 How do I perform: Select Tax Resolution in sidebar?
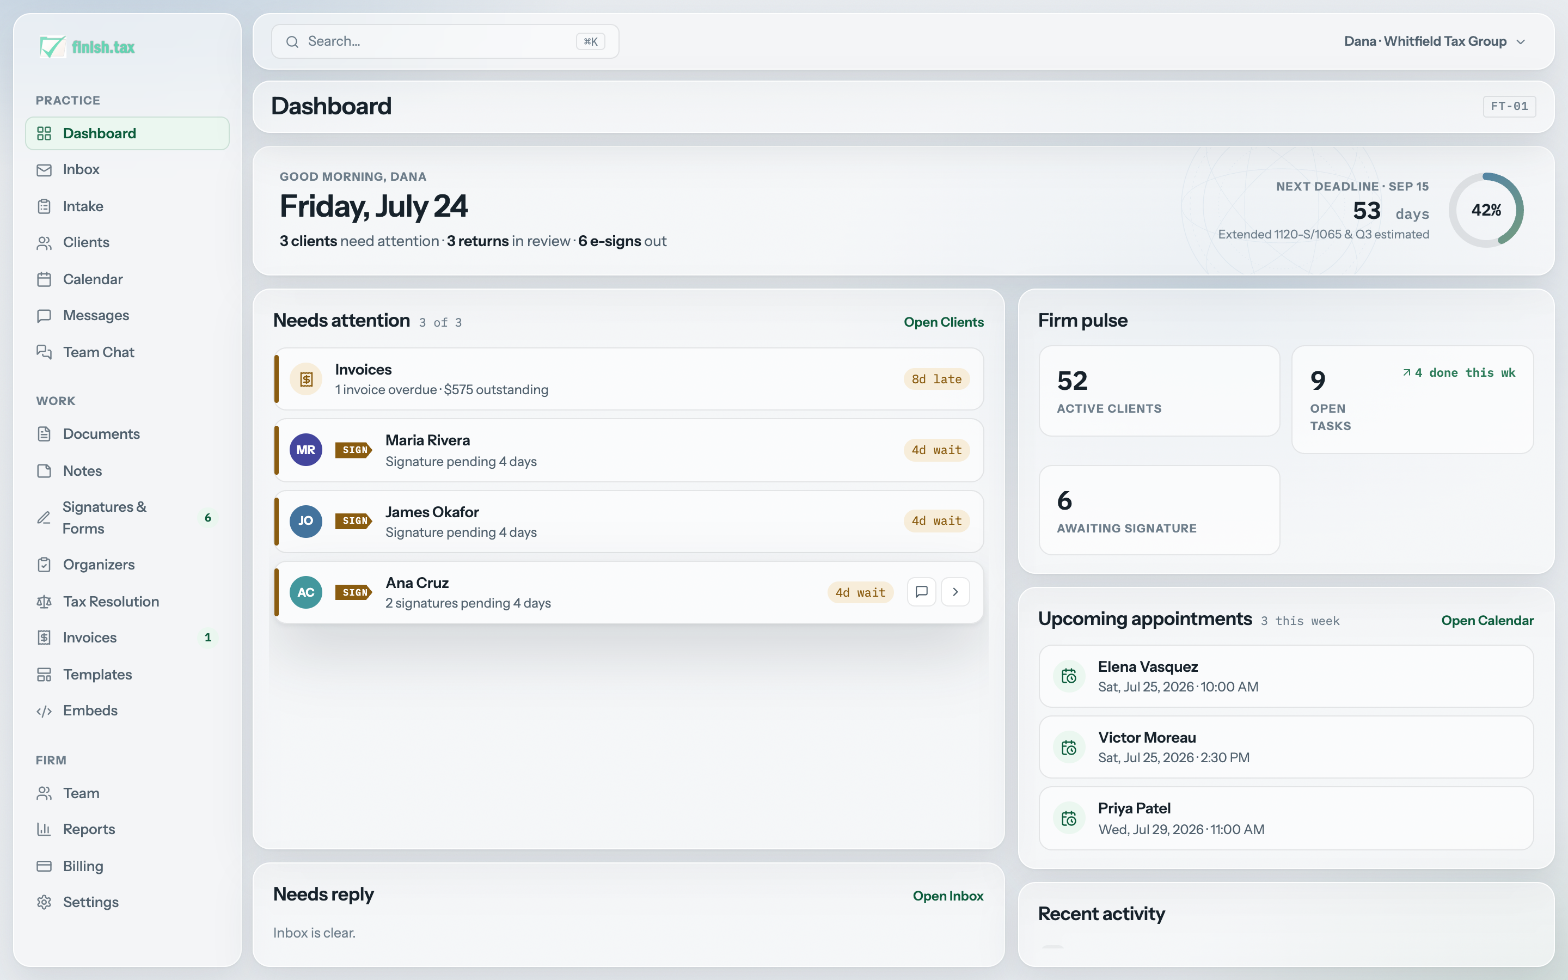click(127, 602)
